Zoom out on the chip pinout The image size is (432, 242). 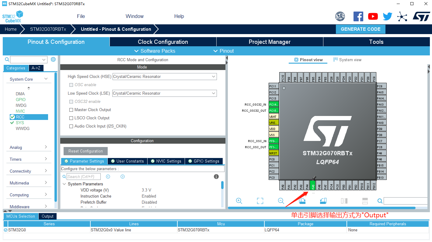281,201
